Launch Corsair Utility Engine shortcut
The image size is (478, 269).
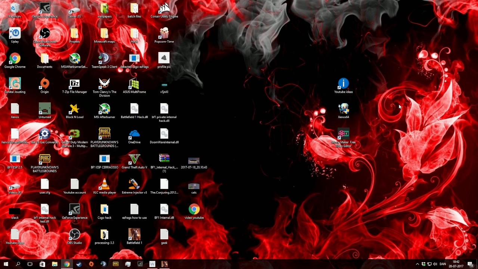click(x=164, y=10)
